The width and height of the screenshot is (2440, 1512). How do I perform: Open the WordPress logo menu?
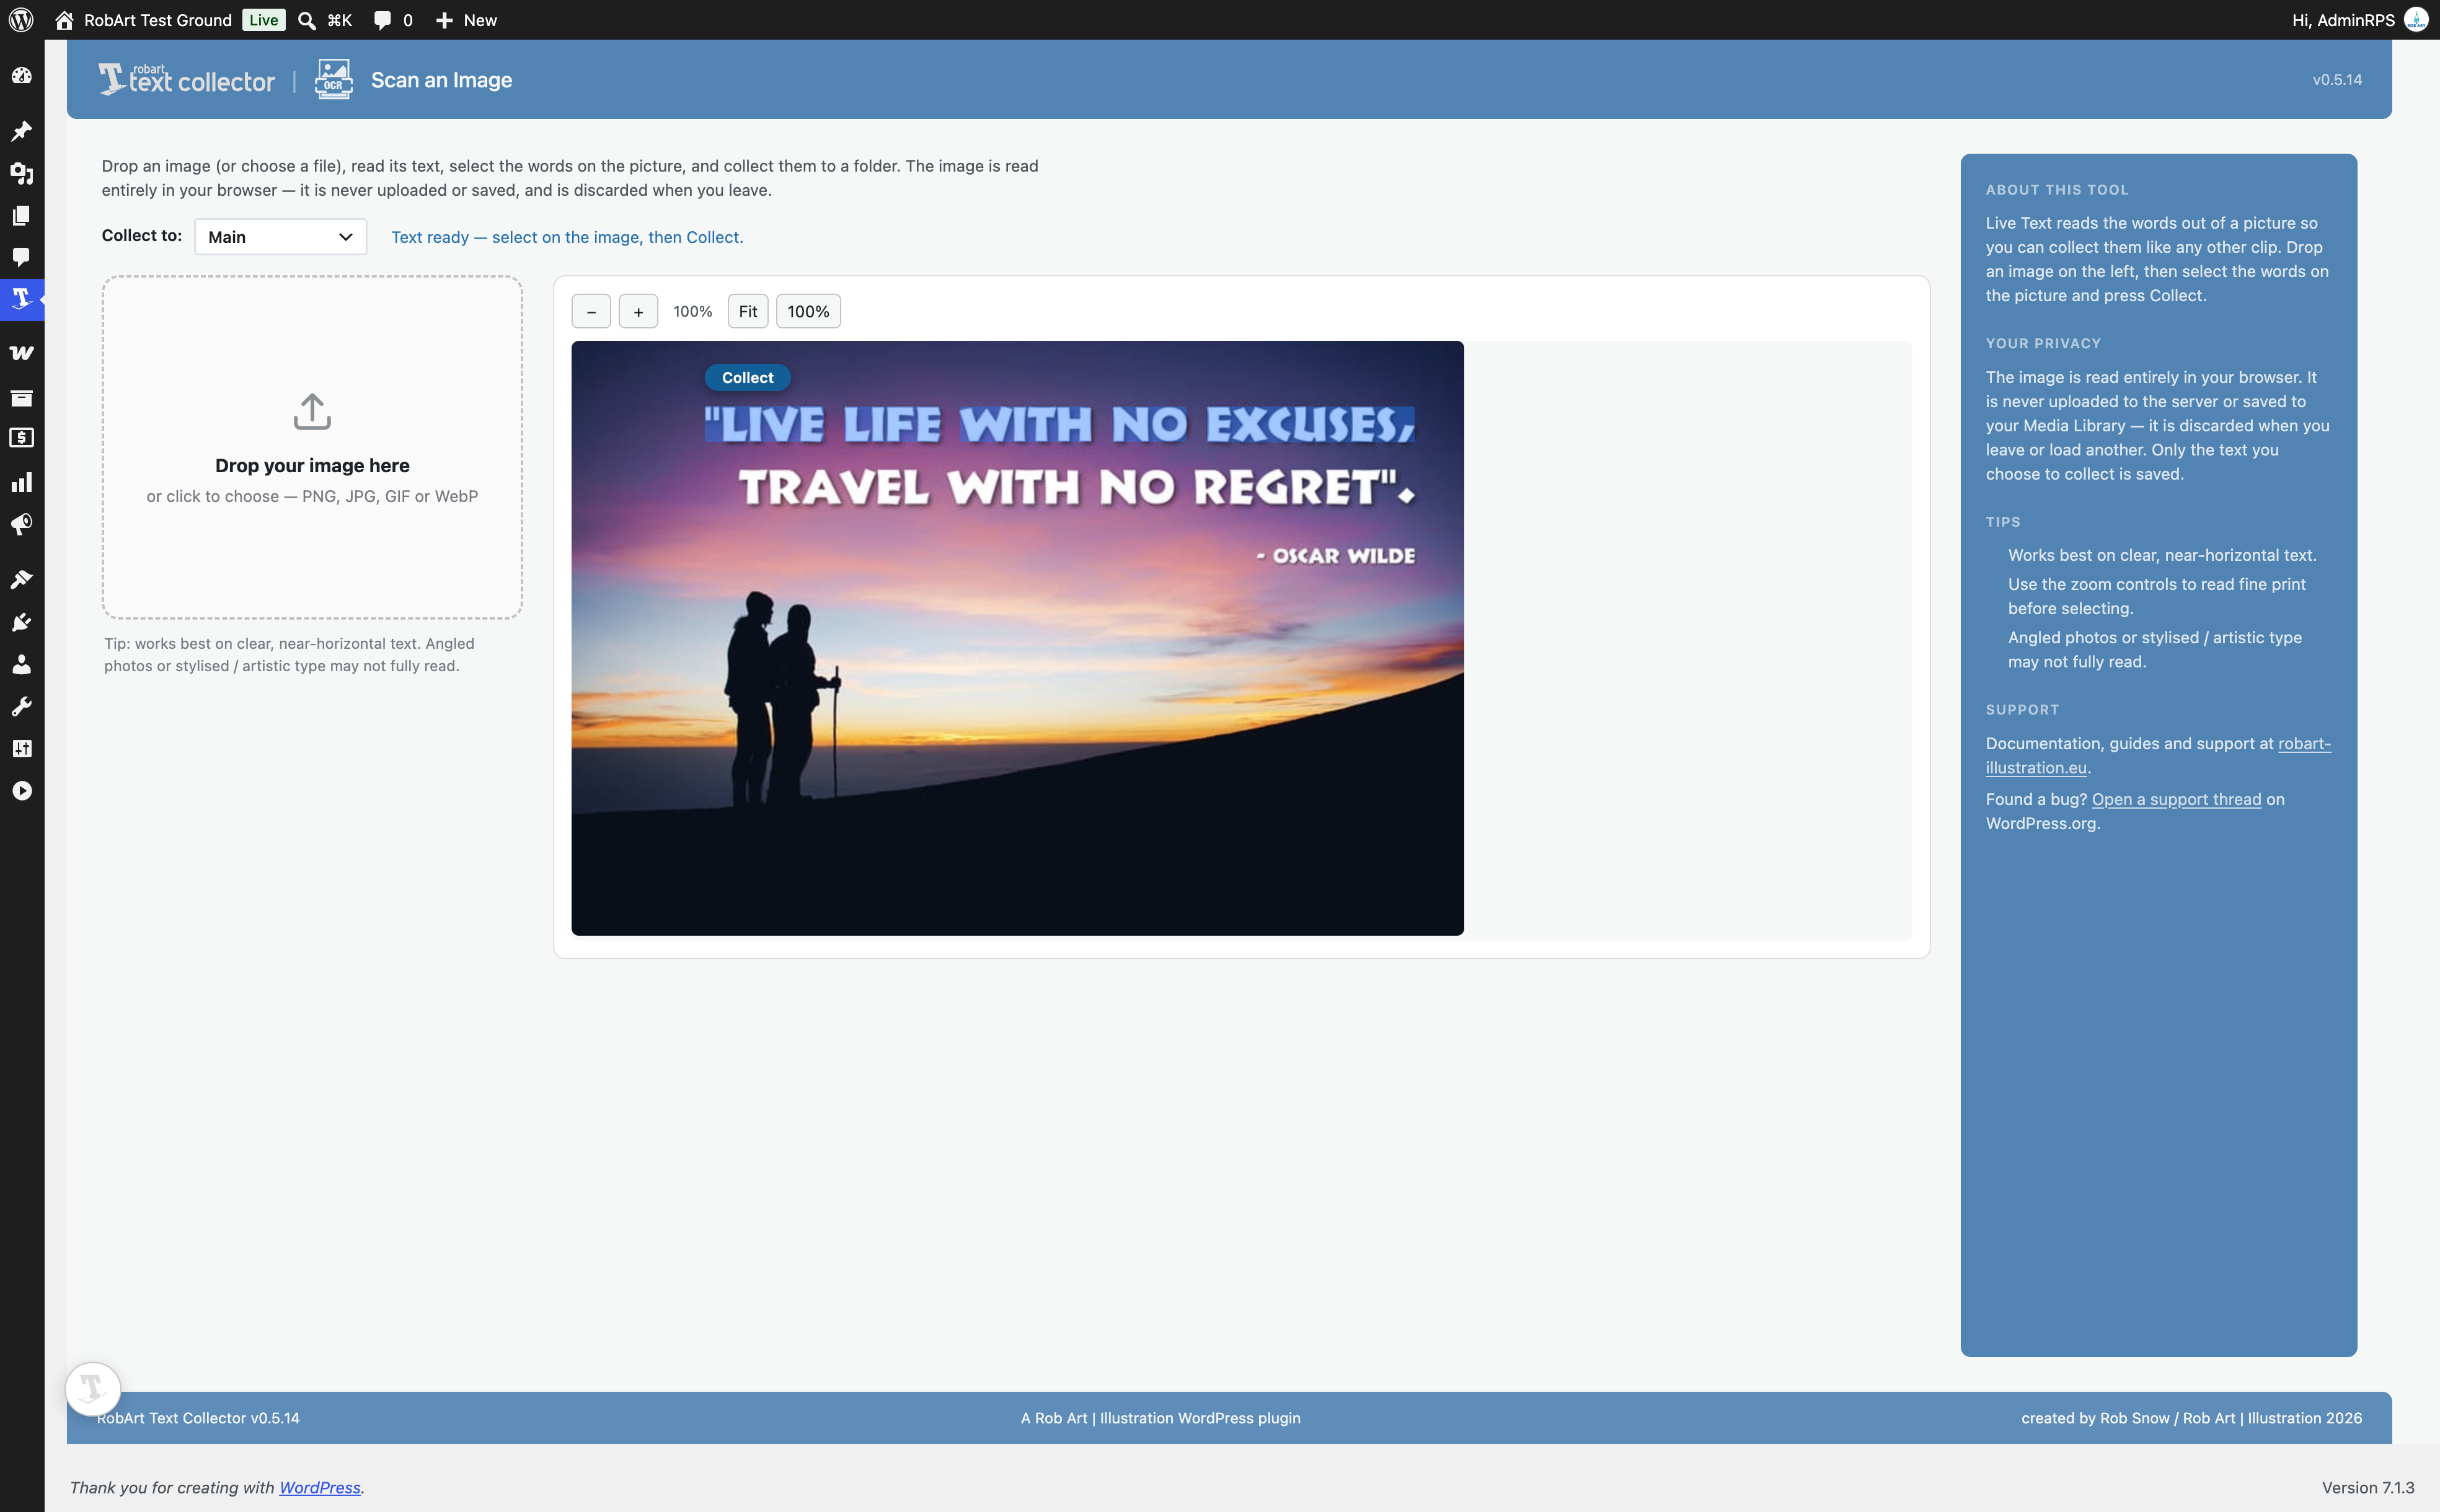tap(21, 20)
